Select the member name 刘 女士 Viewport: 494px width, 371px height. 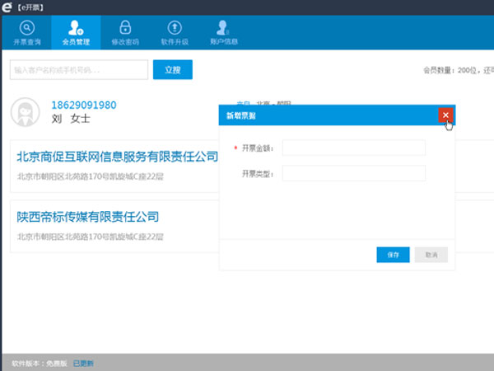[70, 119]
